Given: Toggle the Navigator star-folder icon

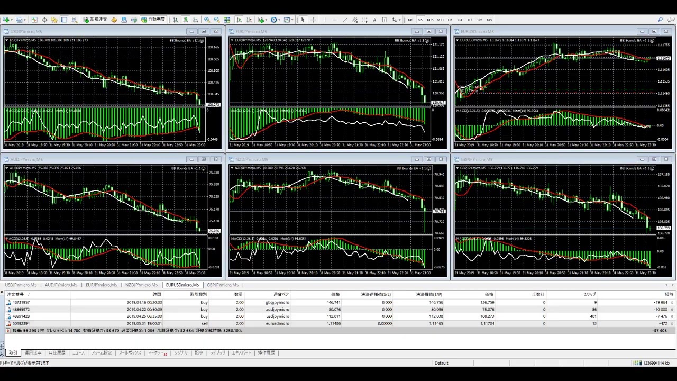Looking at the screenshot, I should [x=54, y=20].
